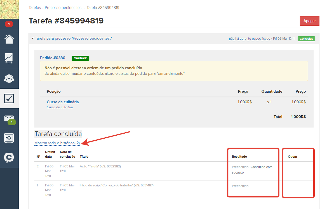The image size is (334, 209).
Task: Select the tasks checkmark icon
Action: click(x=9, y=99)
